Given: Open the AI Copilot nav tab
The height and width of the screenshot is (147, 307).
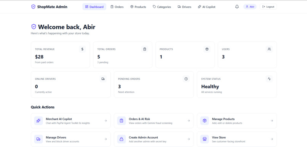Looking at the screenshot, I should (206, 6).
